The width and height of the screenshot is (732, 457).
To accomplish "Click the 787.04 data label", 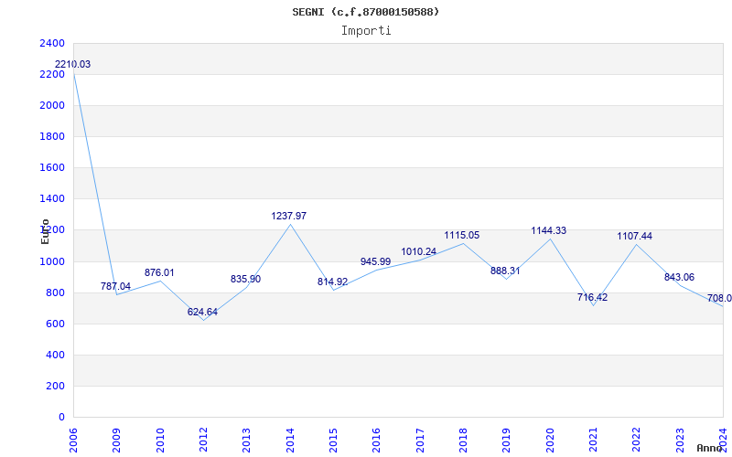I will click(x=116, y=287).
